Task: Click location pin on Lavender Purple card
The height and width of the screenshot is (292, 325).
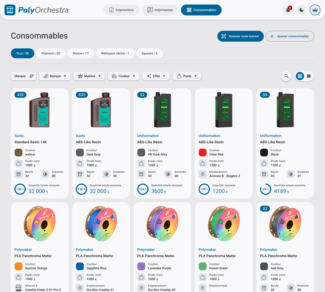Action: pyautogui.click(x=141, y=288)
